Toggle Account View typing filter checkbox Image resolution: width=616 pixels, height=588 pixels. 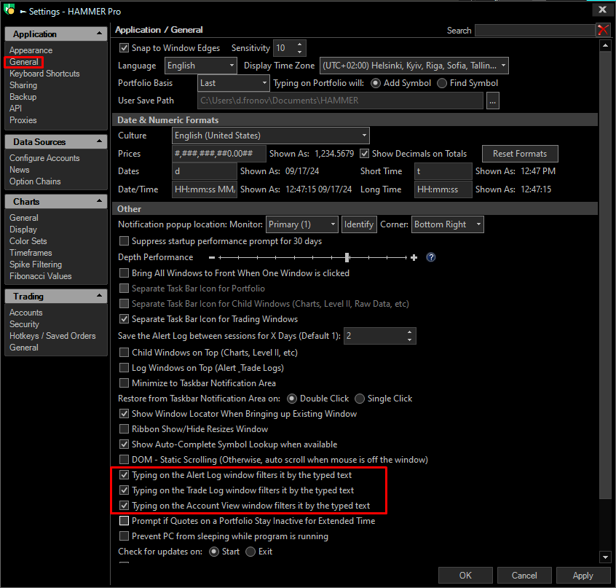[x=124, y=506]
